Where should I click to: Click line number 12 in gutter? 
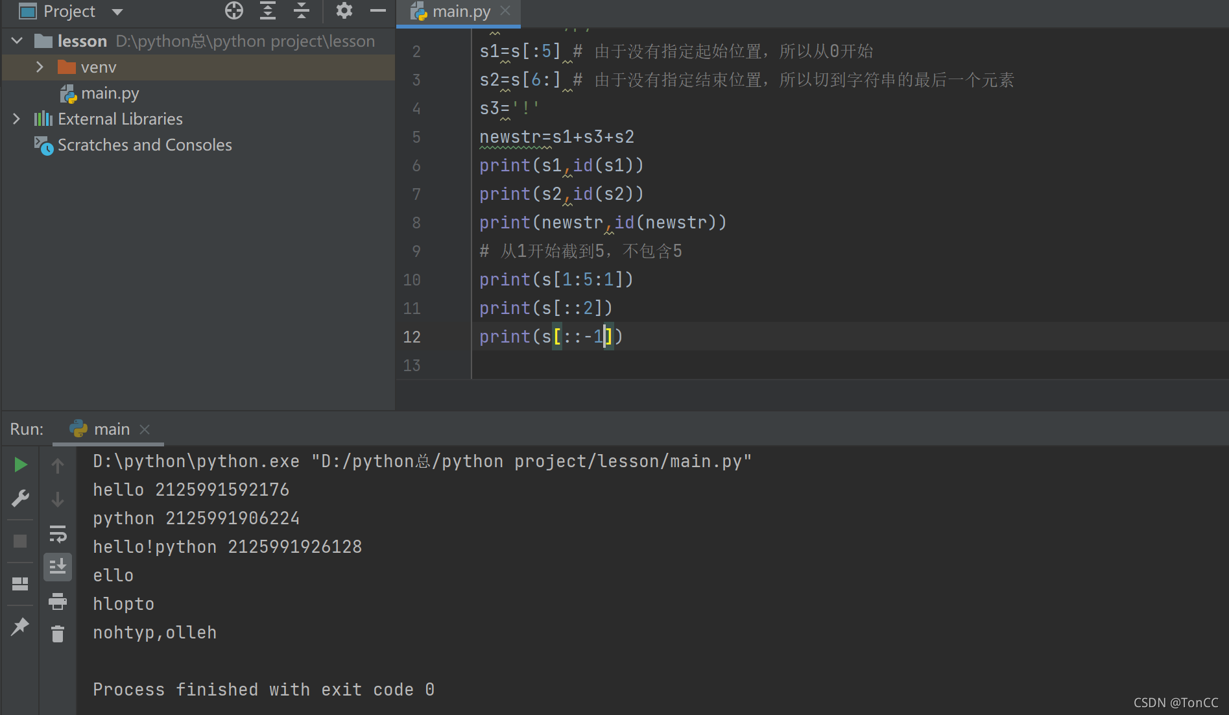412,337
